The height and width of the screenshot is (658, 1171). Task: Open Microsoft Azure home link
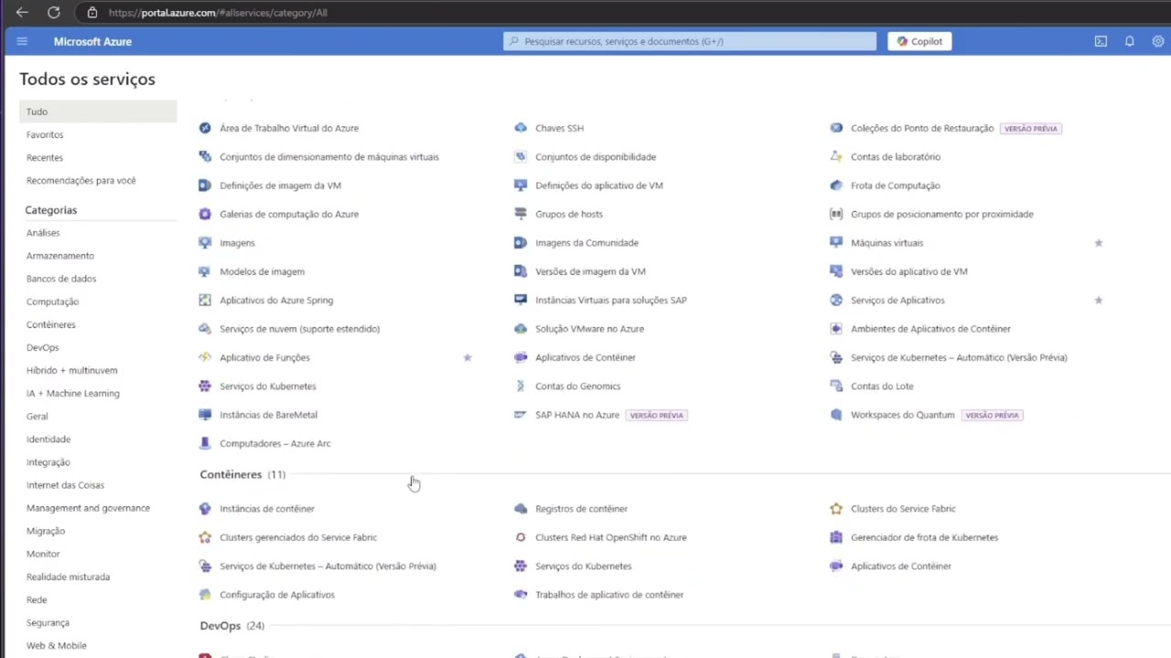[x=92, y=41]
